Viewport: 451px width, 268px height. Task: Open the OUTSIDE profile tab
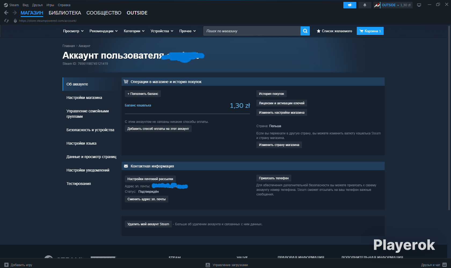pos(137,13)
